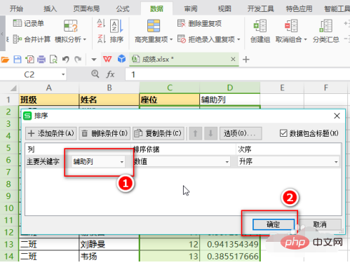
Task: Open the 数值 sort basis dropdown
Action: click(x=182, y=162)
